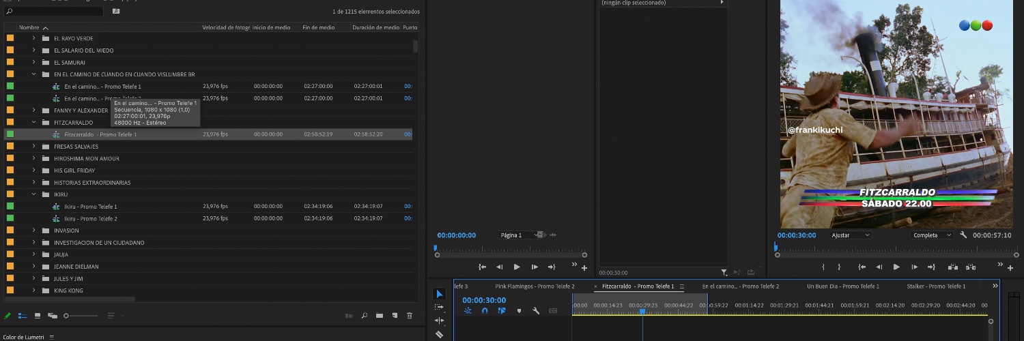
Task: Open the Página 1 dropdown
Action: [x=521, y=235]
